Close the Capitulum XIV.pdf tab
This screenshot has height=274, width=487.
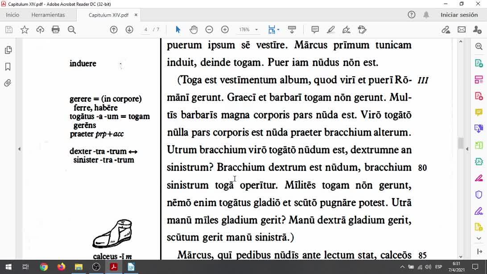click(x=136, y=15)
